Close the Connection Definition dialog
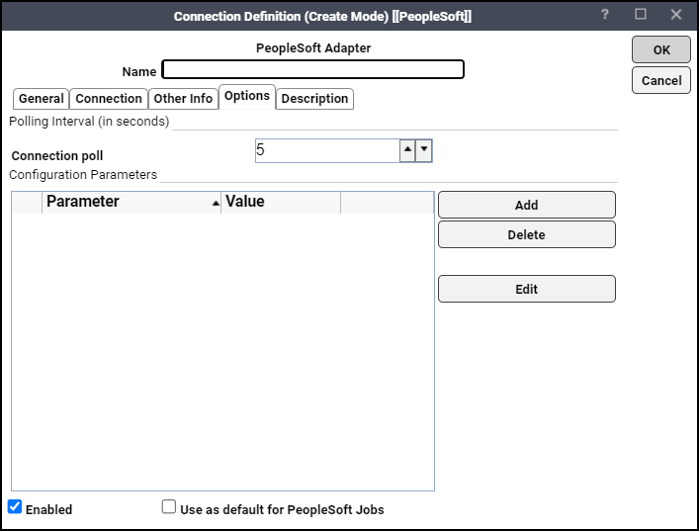 [676, 14]
